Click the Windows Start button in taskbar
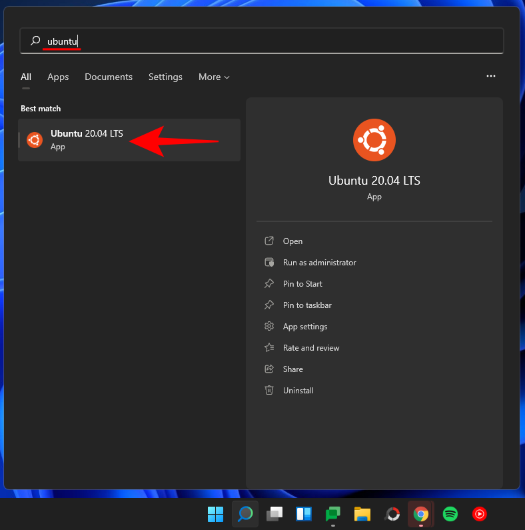The image size is (525, 530). tap(215, 514)
